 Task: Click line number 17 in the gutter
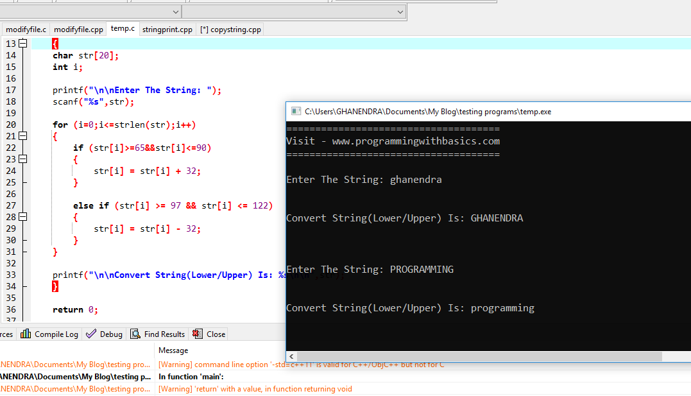coord(11,90)
